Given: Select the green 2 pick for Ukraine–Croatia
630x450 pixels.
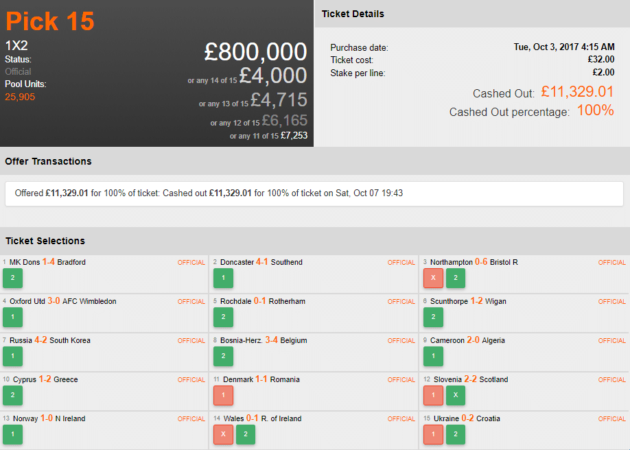Looking at the screenshot, I should (x=456, y=434).
